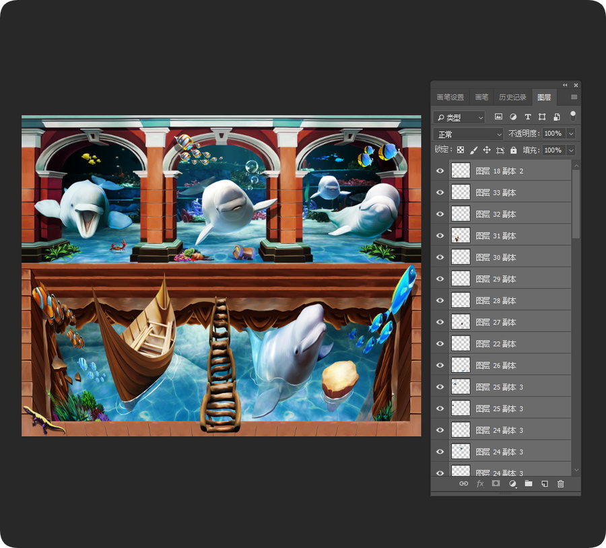606x548 pixels.
Task: Close the layers panel group
Action: [576, 85]
